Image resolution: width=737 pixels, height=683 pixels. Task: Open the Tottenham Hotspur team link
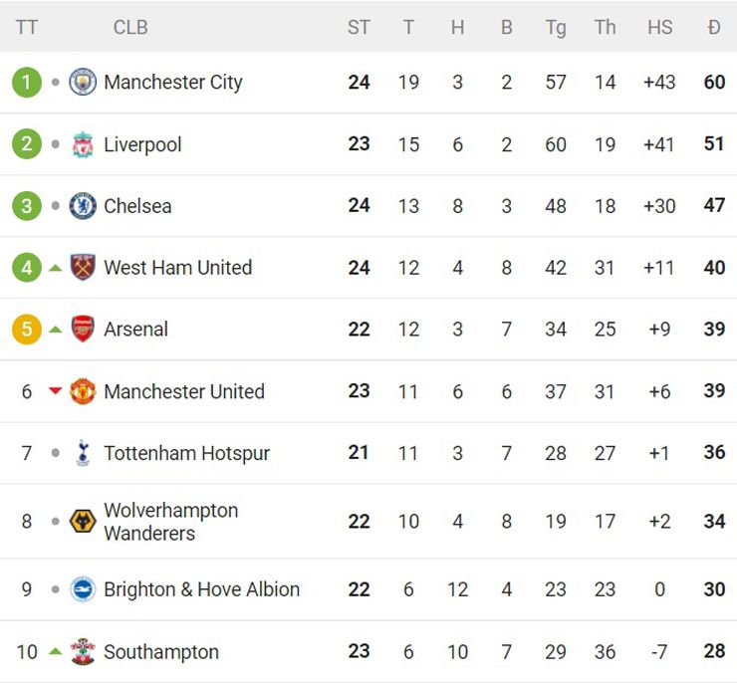coord(186,453)
